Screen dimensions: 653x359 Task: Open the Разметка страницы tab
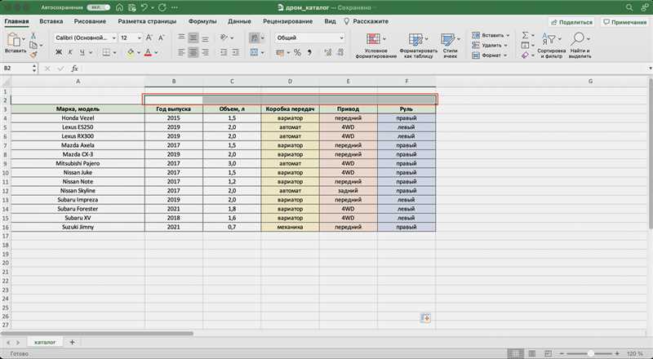click(147, 21)
